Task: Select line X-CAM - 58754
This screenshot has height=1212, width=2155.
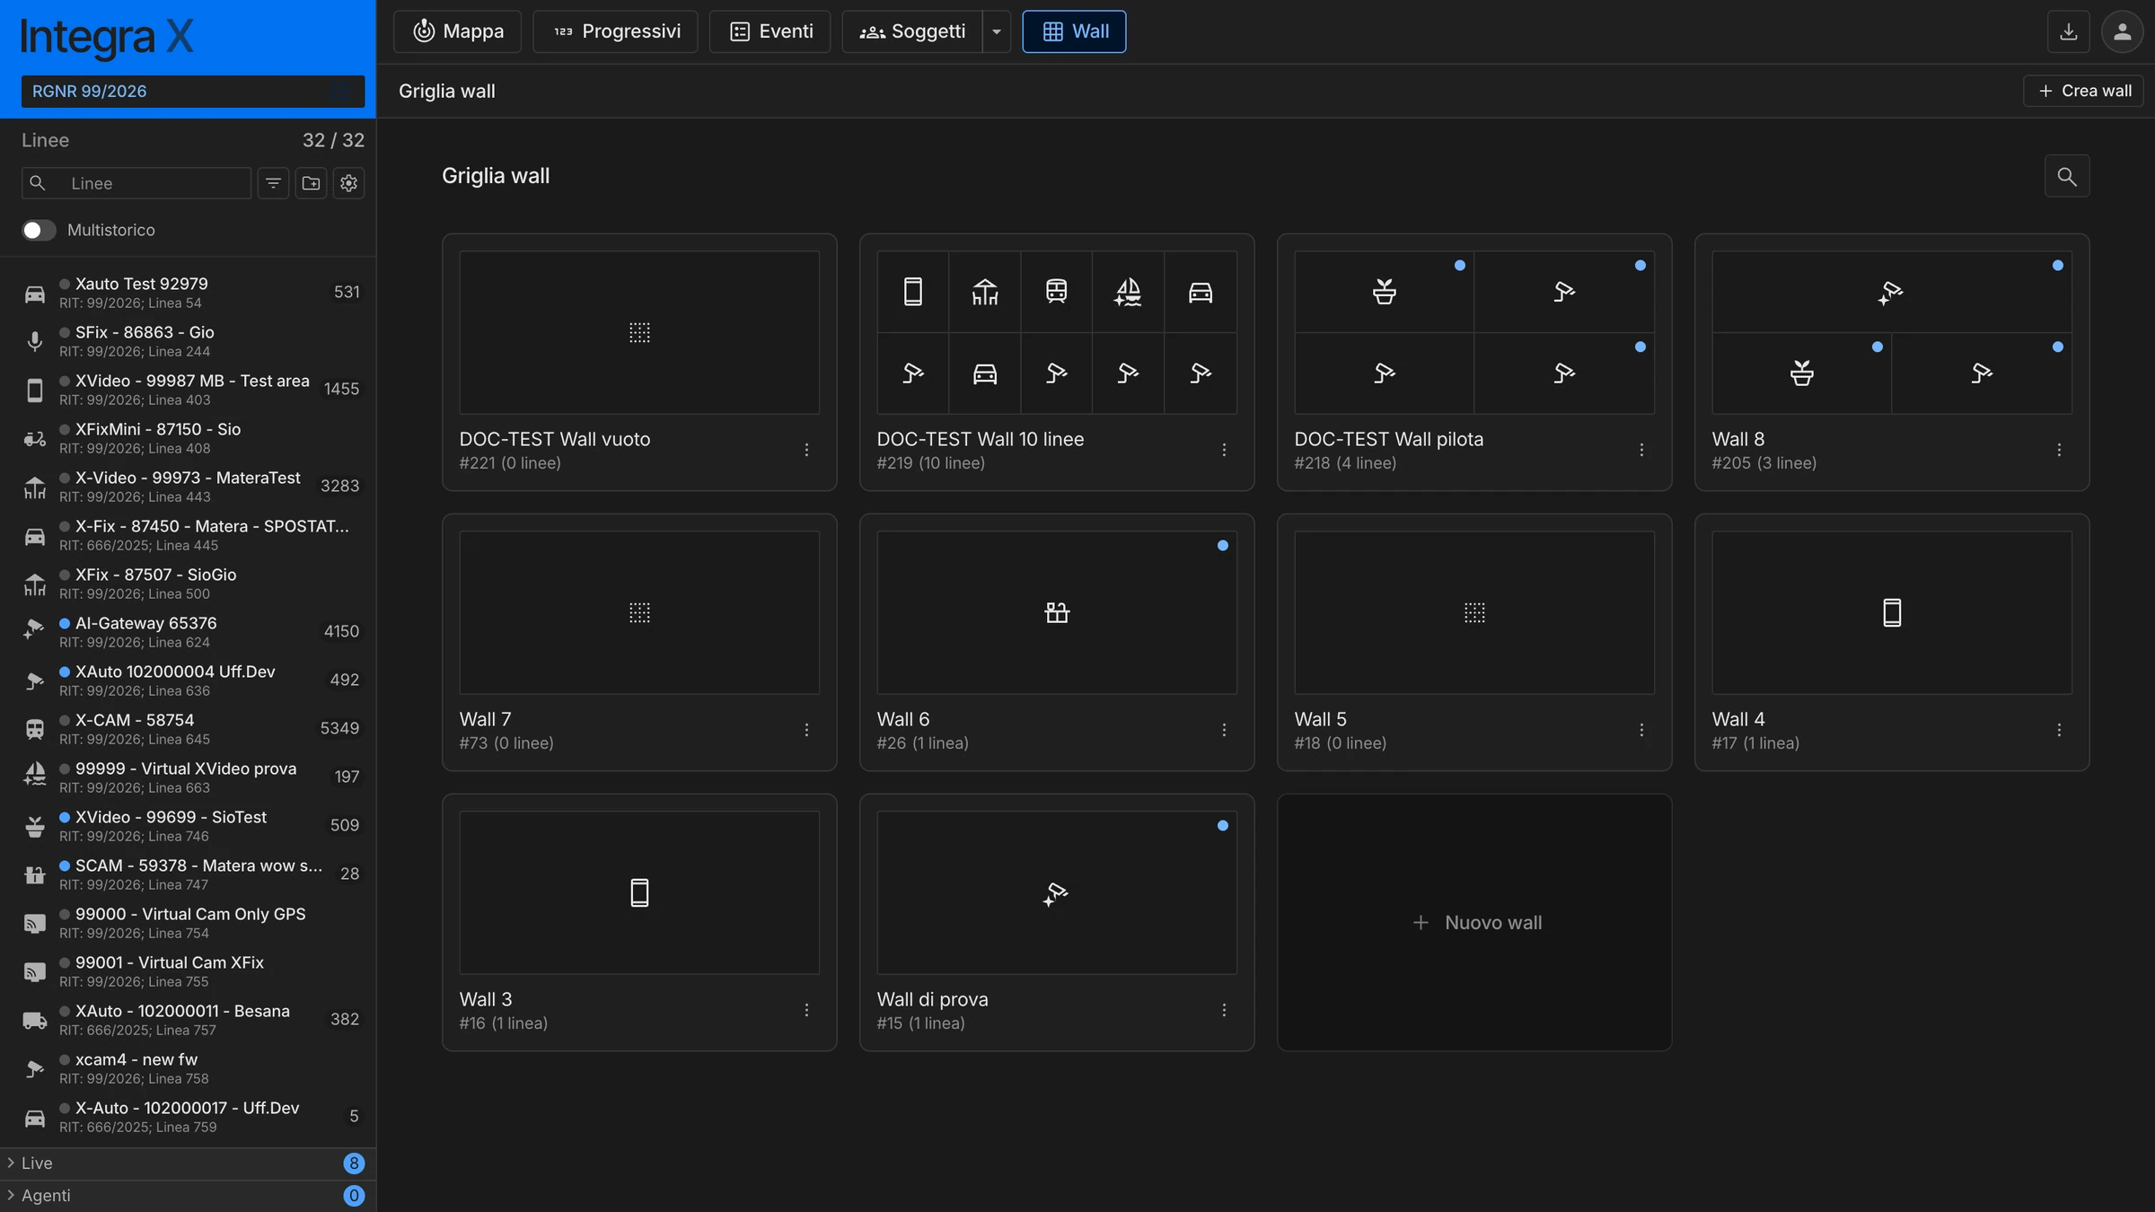Action: click(188, 729)
